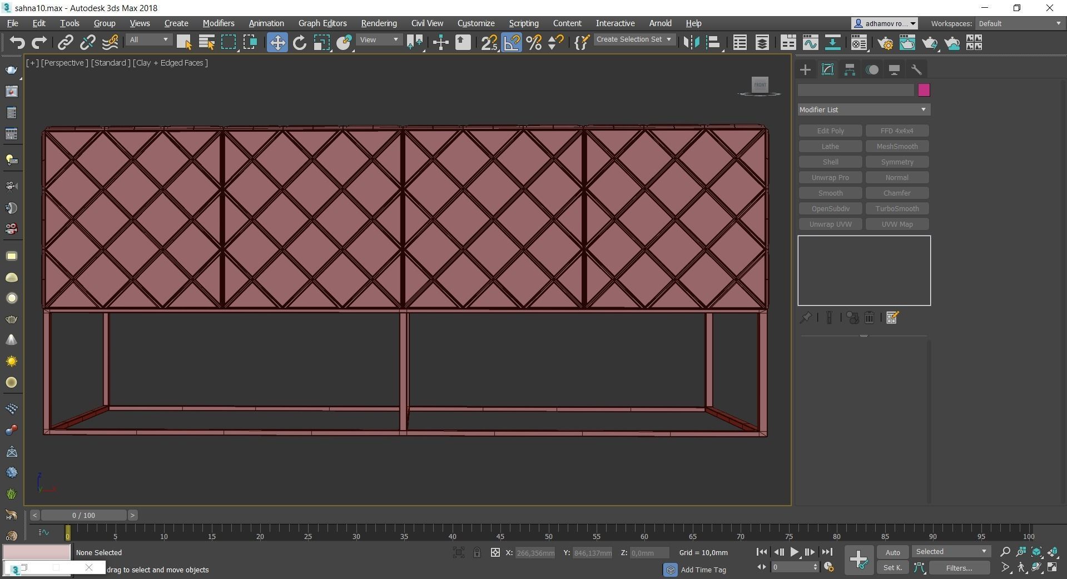Switch to the Create command panel tab

[x=805, y=69]
